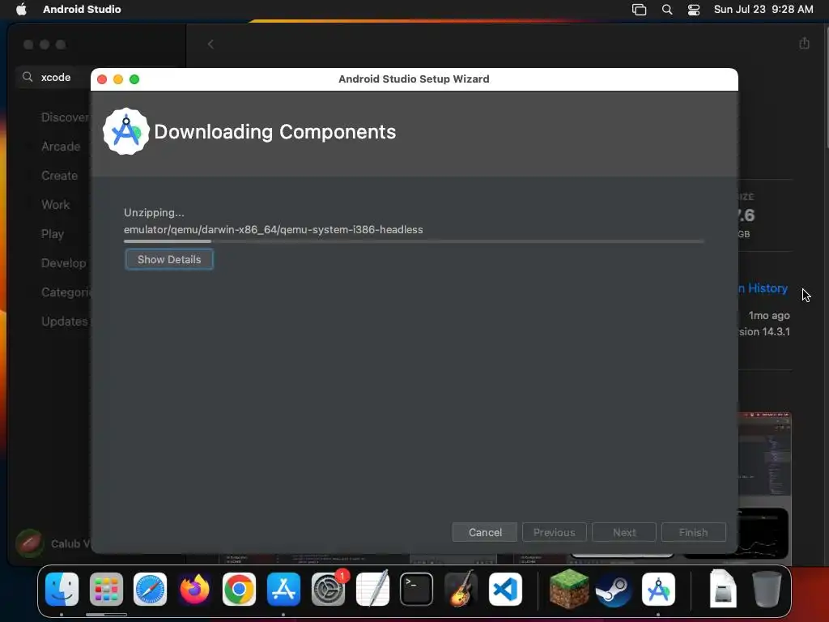Screen dimensions: 829x622
Task: Click the date and time in menu bar
Action: (763, 9)
